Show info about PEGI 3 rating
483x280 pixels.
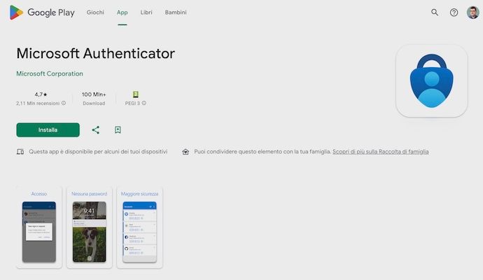(x=144, y=103)
